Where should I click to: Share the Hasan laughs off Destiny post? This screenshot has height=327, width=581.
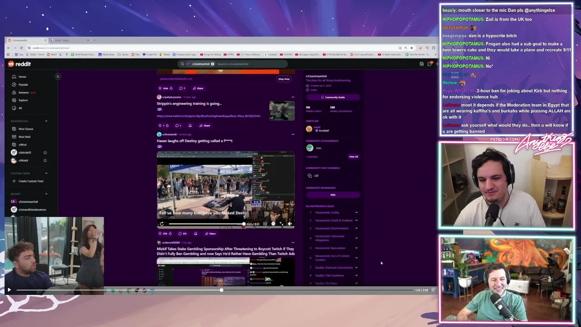click(x=210, y=233)
